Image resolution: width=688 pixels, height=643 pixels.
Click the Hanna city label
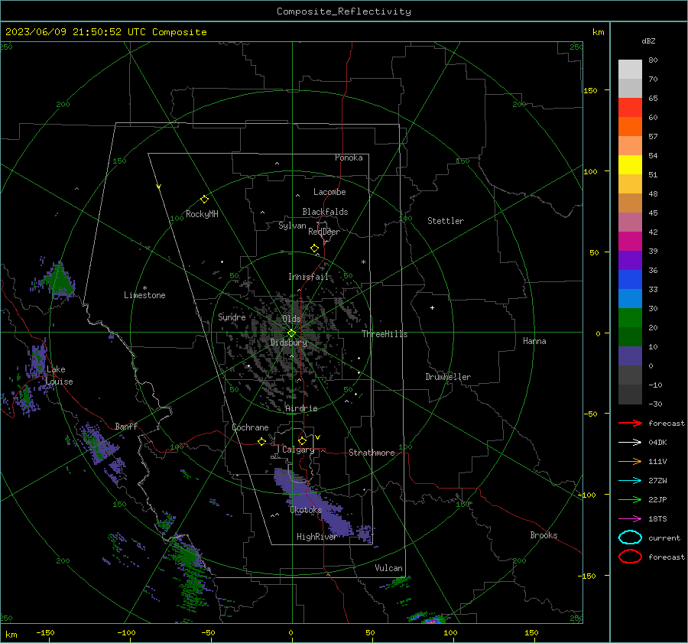pos(534,341)
